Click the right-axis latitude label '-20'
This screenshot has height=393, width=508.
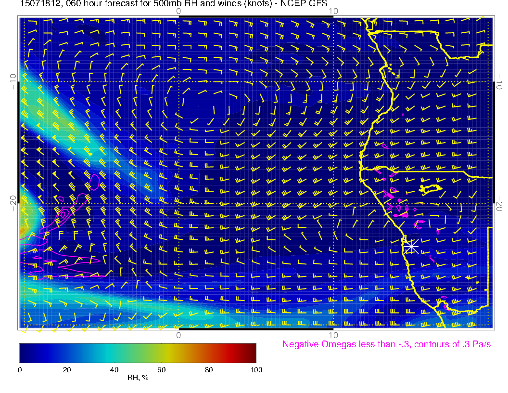click(499, 203)
